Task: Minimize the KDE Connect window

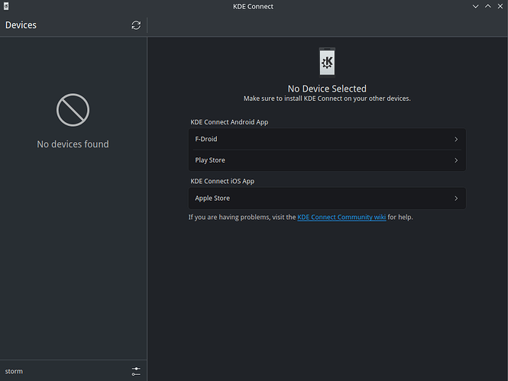Action: tap(475, 6)
